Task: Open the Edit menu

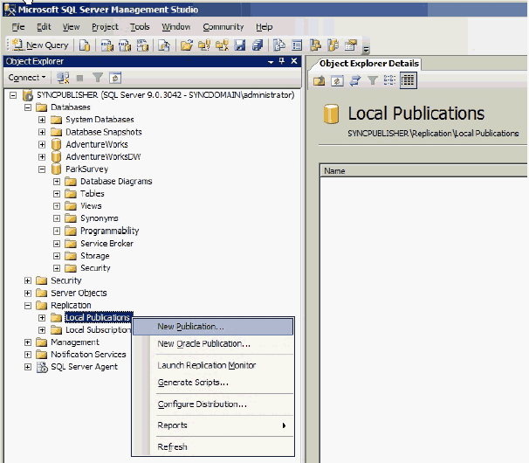Action: pos(44,27)
